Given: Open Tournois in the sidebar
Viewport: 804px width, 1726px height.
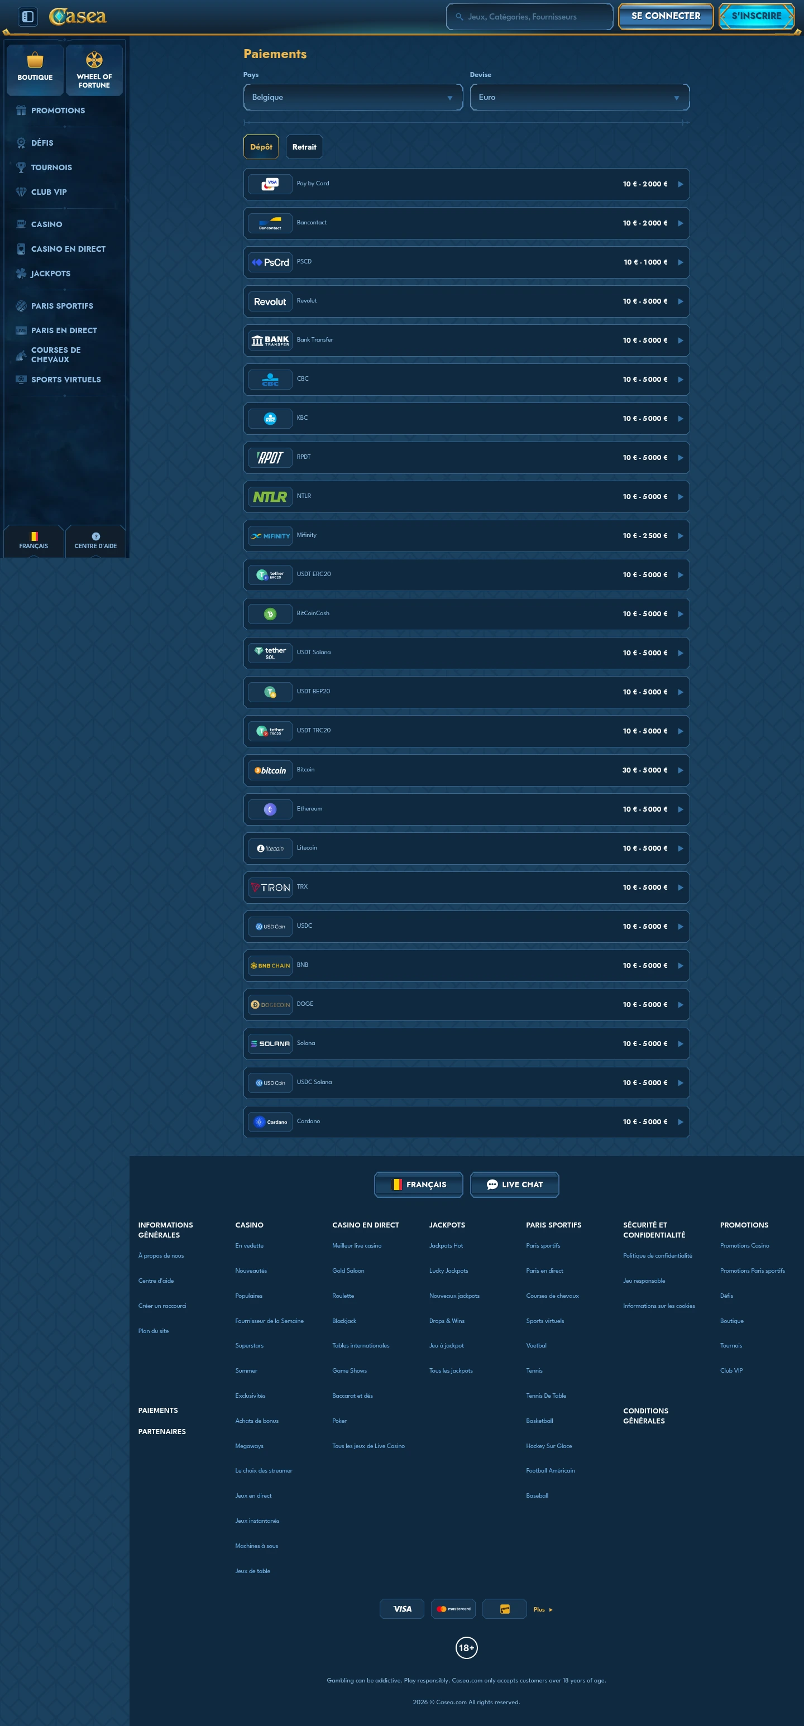Looking at the screenshot, I should pos(51,167).
